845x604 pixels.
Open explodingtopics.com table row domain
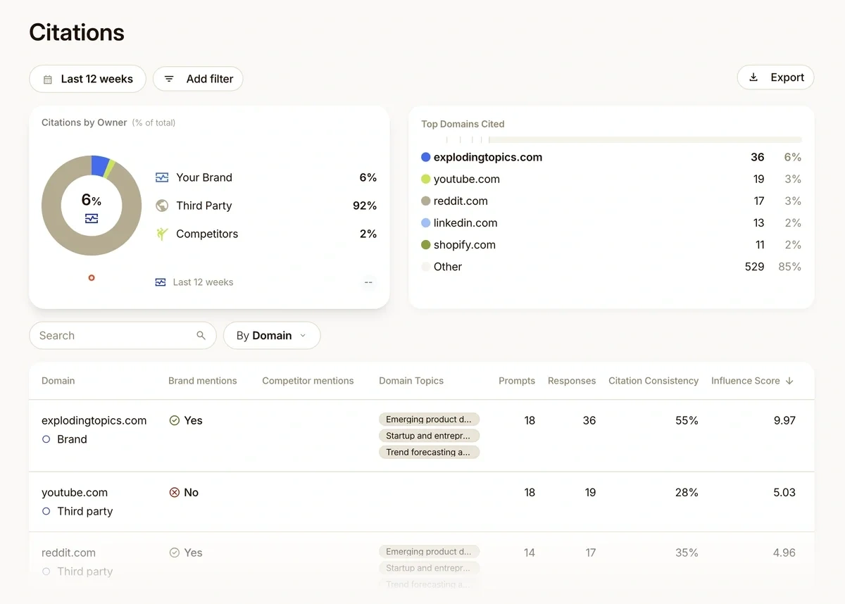(x=94, y=420)
